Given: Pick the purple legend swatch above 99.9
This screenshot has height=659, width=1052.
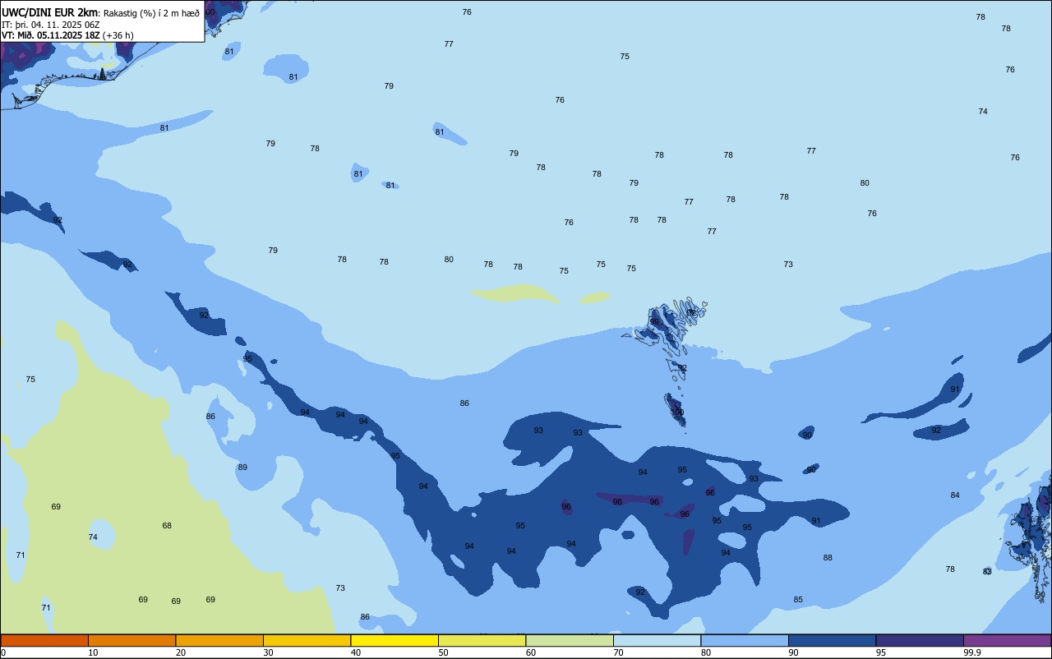Looking at the screenshot, I should tap(1007, 640).
